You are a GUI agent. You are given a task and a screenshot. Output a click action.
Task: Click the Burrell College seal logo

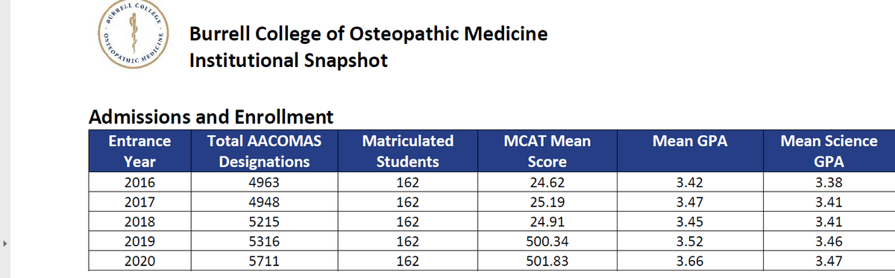point(136,37)
